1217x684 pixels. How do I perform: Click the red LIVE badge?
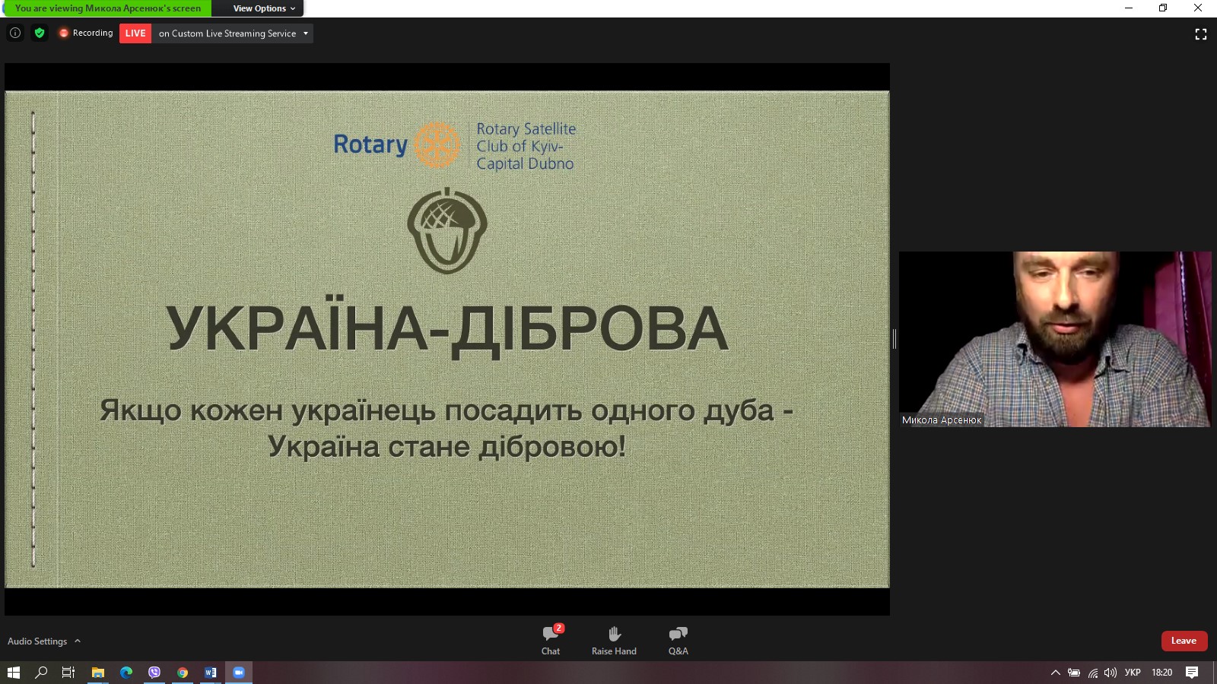(135, 33)
